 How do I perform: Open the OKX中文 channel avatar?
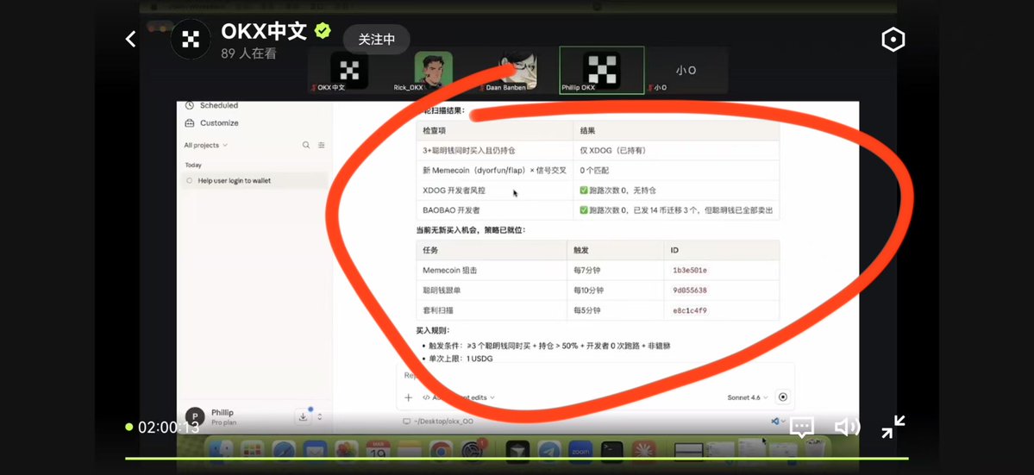(190, 40)
